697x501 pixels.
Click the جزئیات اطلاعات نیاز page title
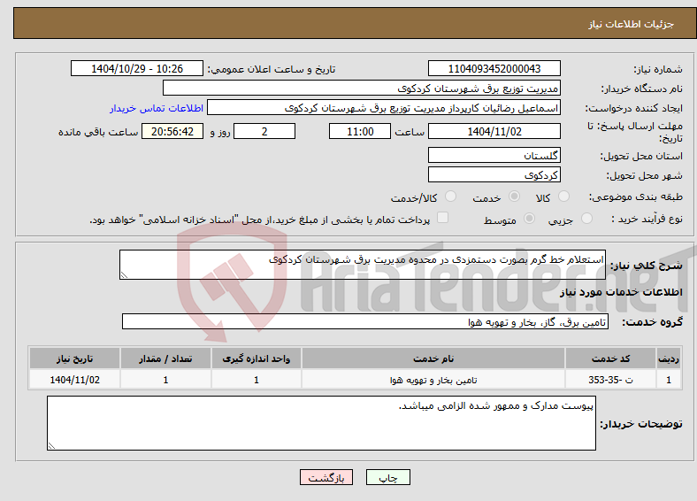point(632,24)
